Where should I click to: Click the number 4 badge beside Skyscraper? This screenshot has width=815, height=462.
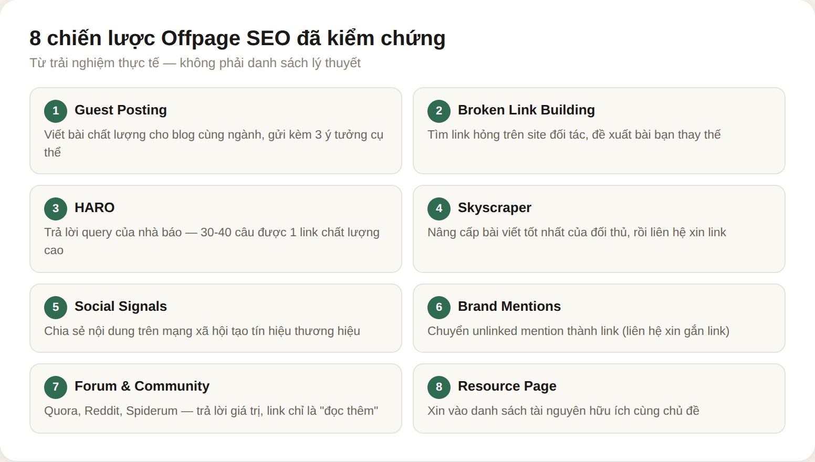[439, 209]
